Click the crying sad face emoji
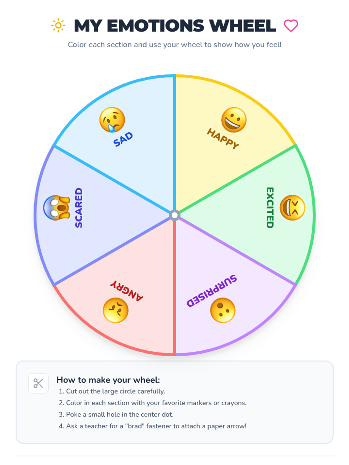Image resolution: width=349 pixels, height=465 pixels. (112, 120)
